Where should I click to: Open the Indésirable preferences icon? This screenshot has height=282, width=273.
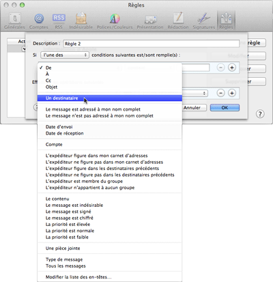pyautogui.click(x=81, y=21)
